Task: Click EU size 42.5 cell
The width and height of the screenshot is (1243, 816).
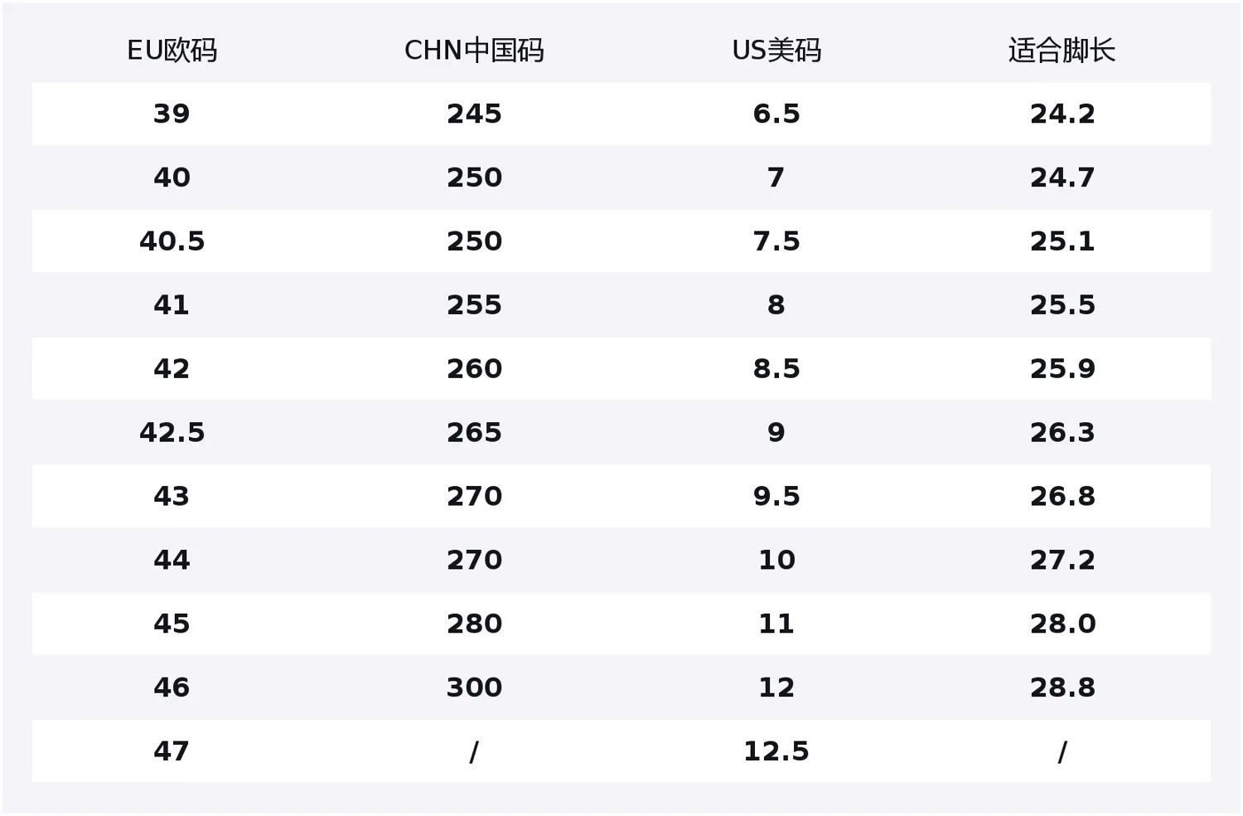Action: coord(172,433)
